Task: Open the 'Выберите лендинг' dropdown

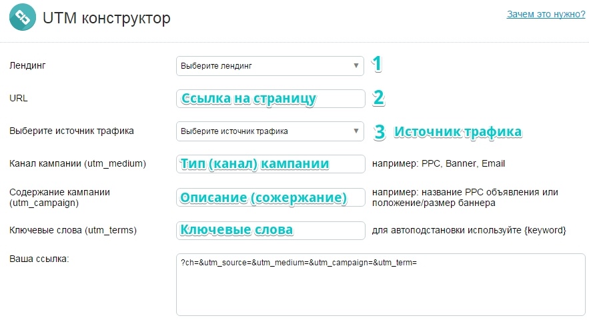Action: pyautogui.click(x=270, y=66)
